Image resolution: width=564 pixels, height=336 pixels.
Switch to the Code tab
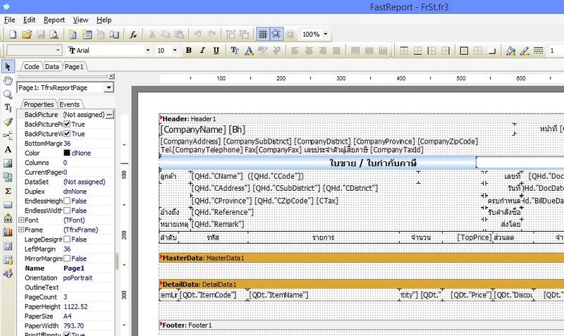coord(31,66)
